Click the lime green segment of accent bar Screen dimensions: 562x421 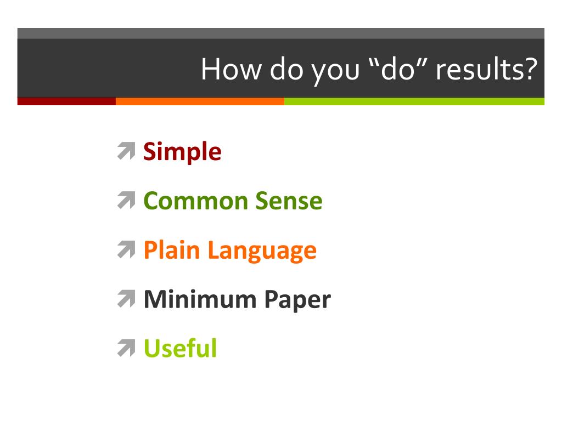tap(414, 101)
